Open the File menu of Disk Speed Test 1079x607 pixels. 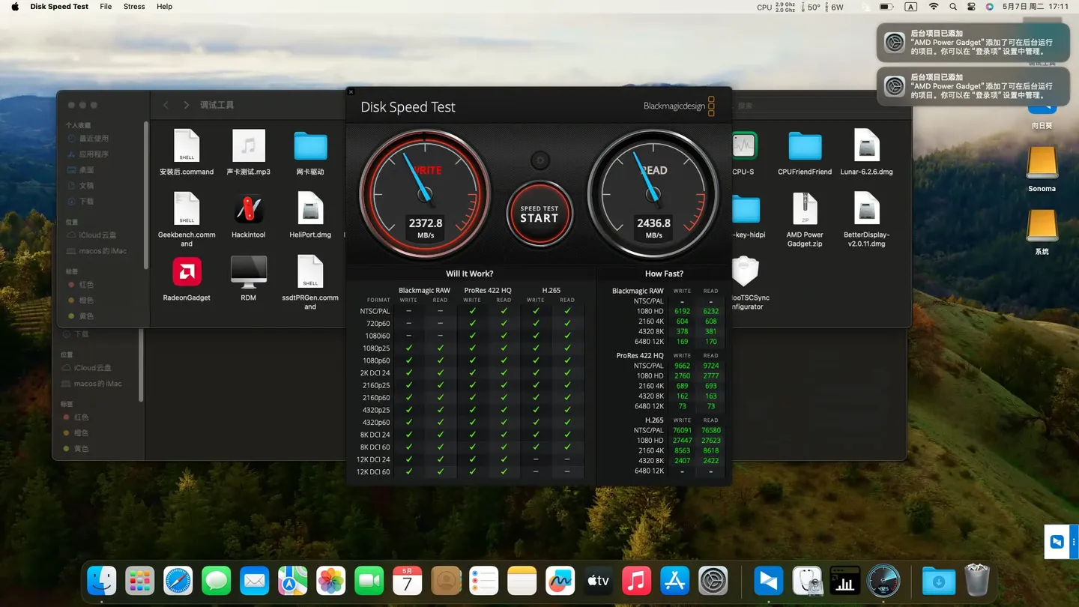[x=105, y=7]
